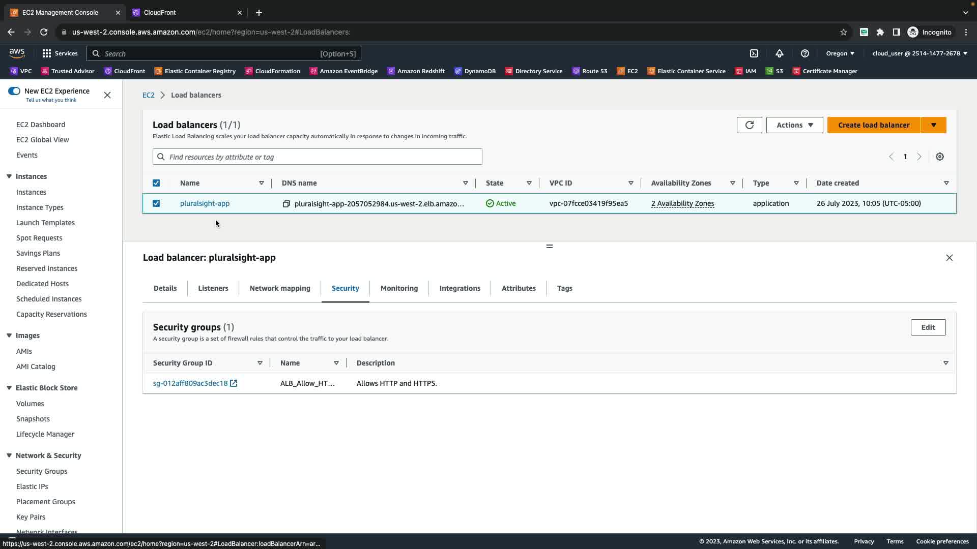Uncheck the select-all load balancers checkbox

pyautogui.click(x=156, y=183)
